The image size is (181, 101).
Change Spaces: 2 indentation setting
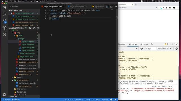pyautogui.click(x=79, y=100)
